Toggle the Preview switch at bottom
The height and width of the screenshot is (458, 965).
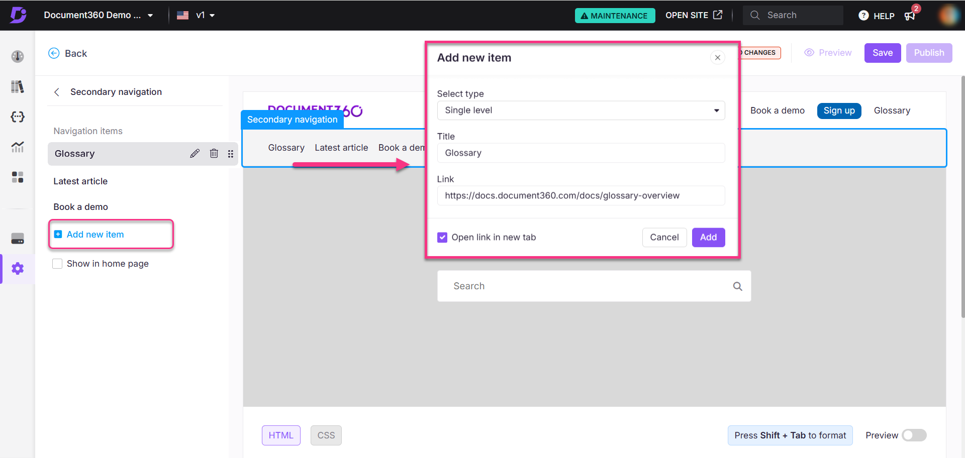(914, 435)
